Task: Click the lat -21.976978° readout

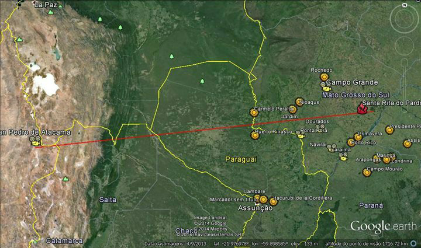Action: tap(231, 244)
